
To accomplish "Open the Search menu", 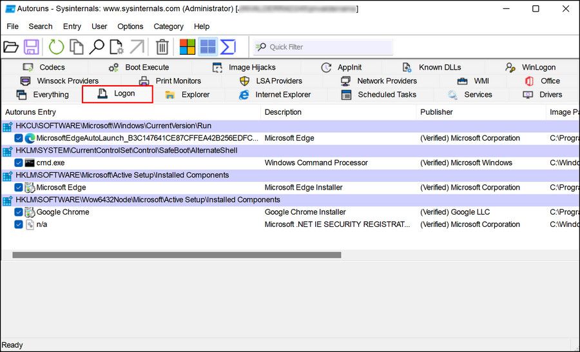I will (x=41, y=26).
